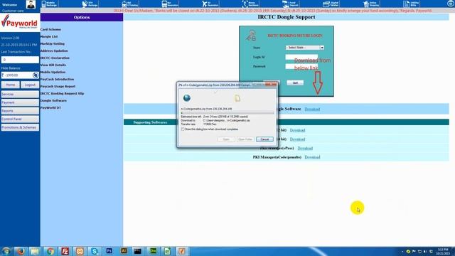Click the download progress bar
The height and width of the screenshot is (256, 455).
[227, 113]
